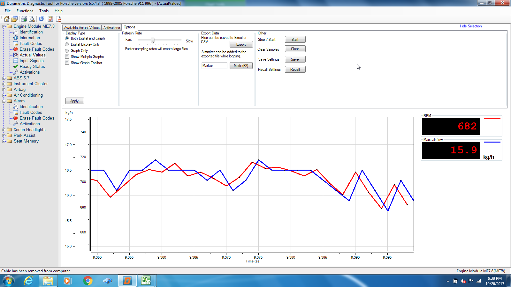Viewport: 511px width, 287px height.
Task: Select Digital Display Only option
Action: click(67, 44)
